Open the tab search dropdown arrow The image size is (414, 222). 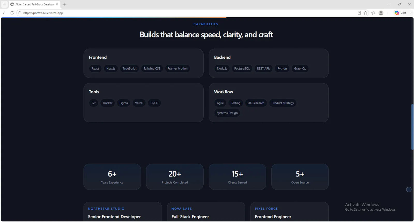[4, 4]
